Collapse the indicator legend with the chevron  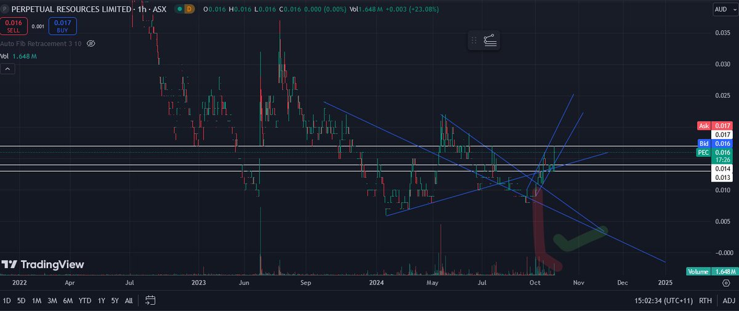click(9, 70)
